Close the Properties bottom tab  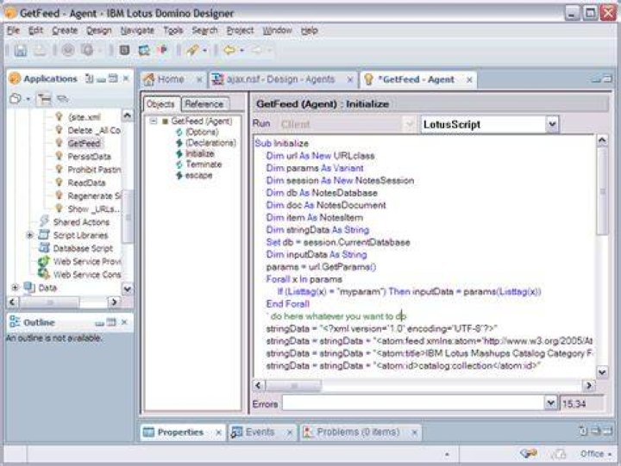(x=218, y=432)
